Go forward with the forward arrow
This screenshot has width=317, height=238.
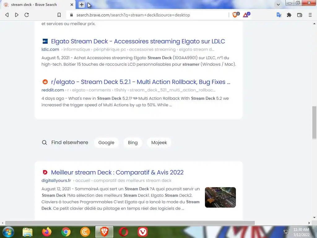click(17, 15)
